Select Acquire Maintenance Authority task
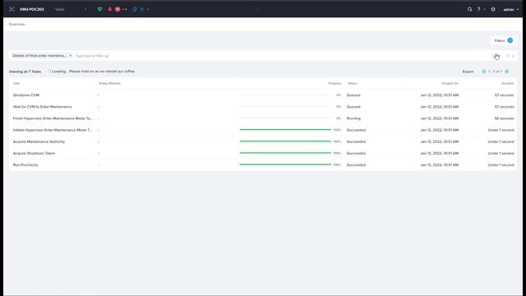The image size is (526, 296). pos(39,141)
